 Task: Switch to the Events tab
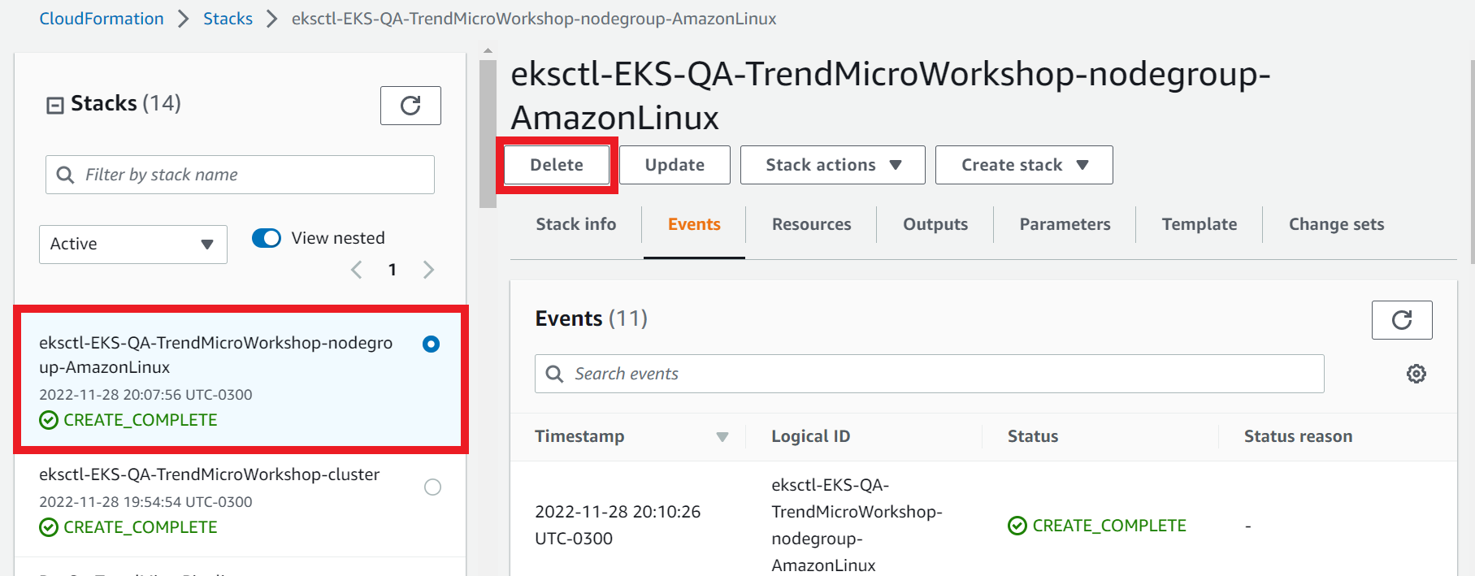click(694, 224)
